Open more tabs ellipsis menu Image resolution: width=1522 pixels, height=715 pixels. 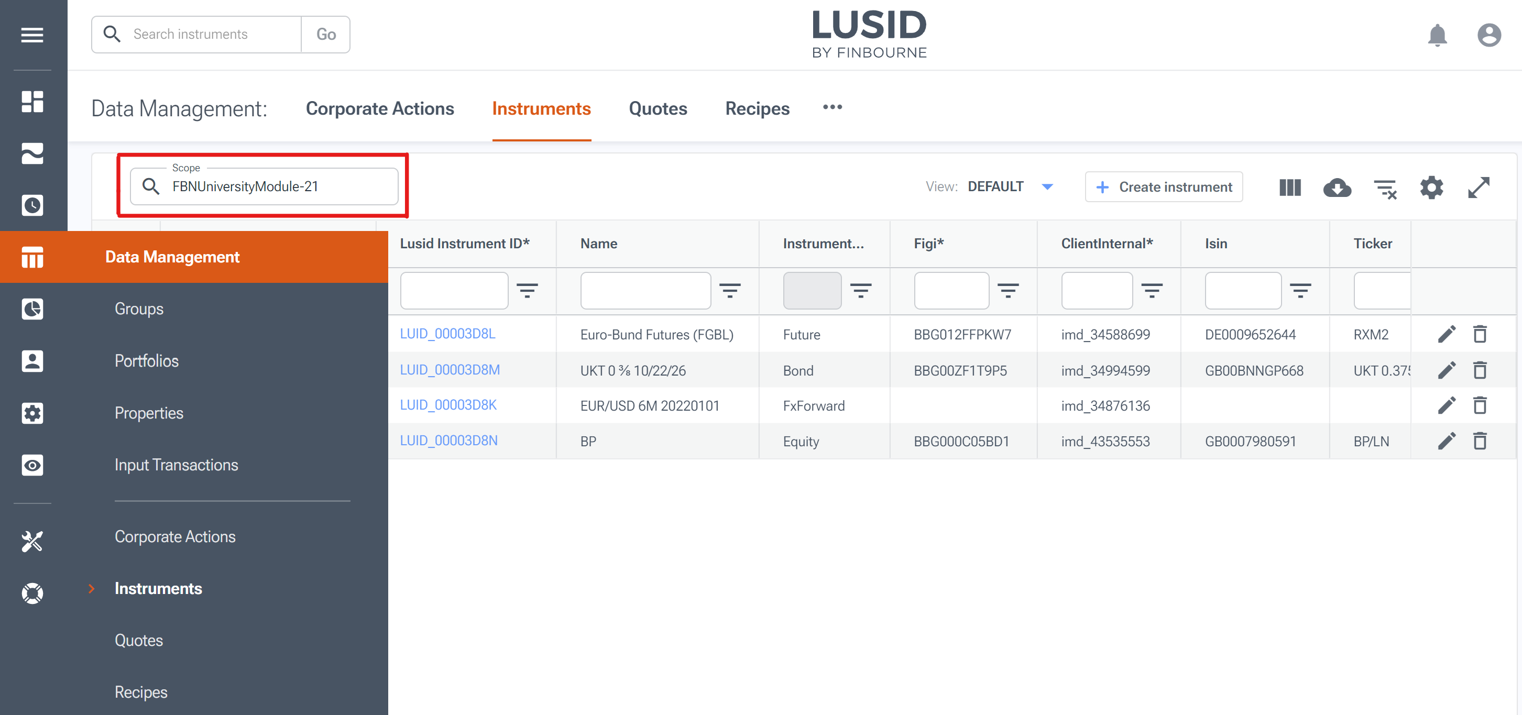pyautogui.click(x=832, y=107)
